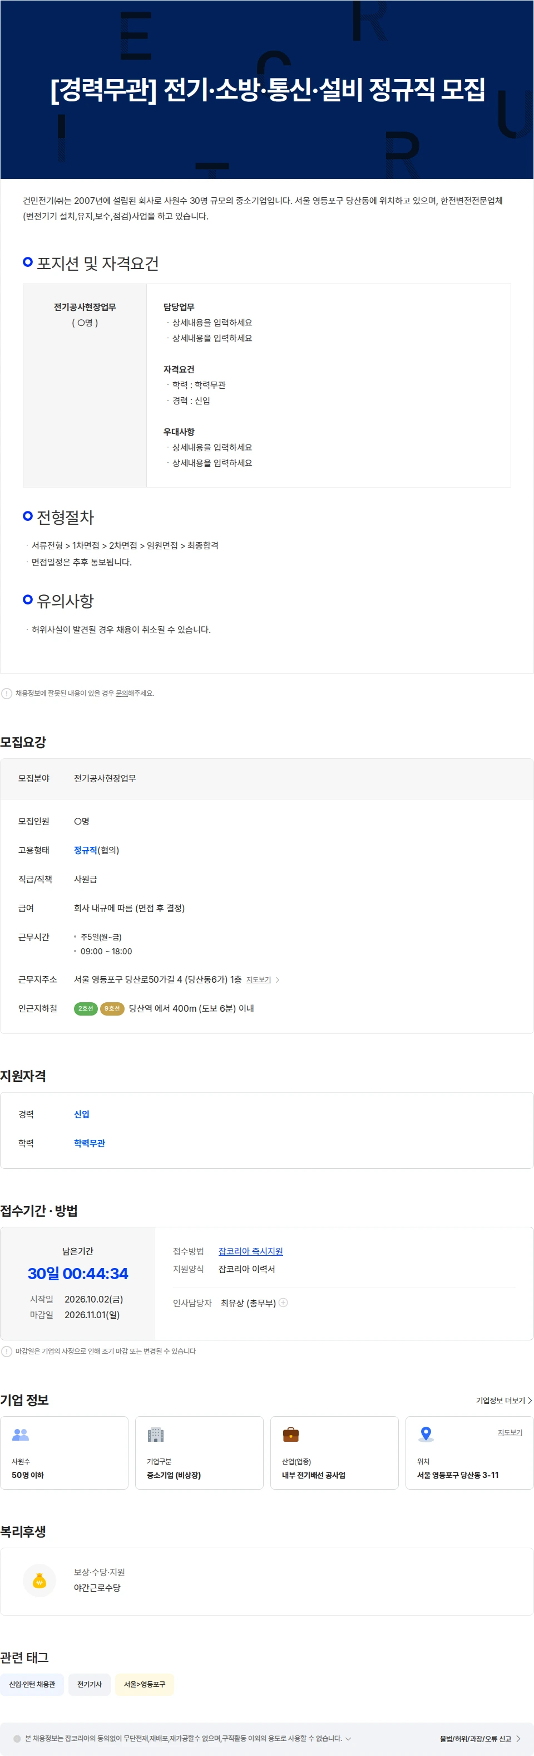Click the 사원급 position value
The height and width of the screenshot is (1756, 534).
[x=86, y=879]
